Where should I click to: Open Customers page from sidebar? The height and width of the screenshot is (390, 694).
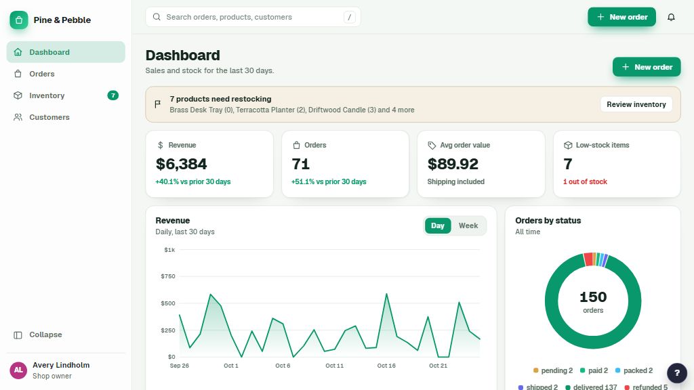tap(66, 117)
